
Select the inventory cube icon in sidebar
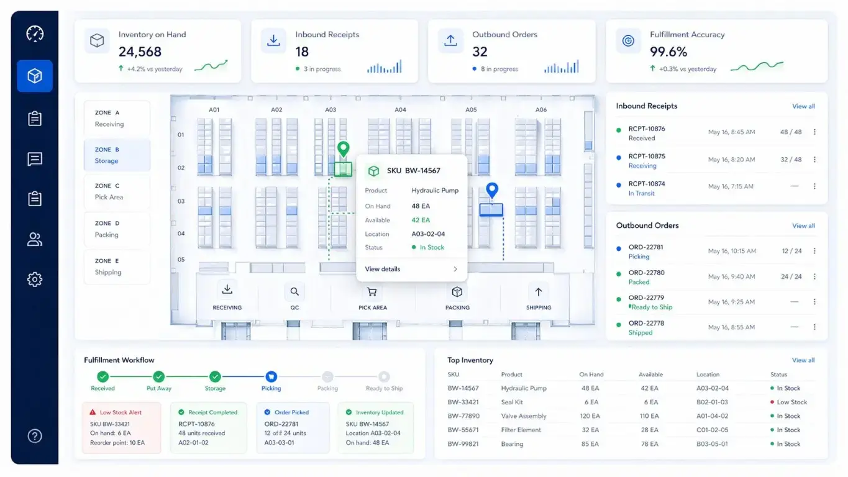tap(35, 76)
